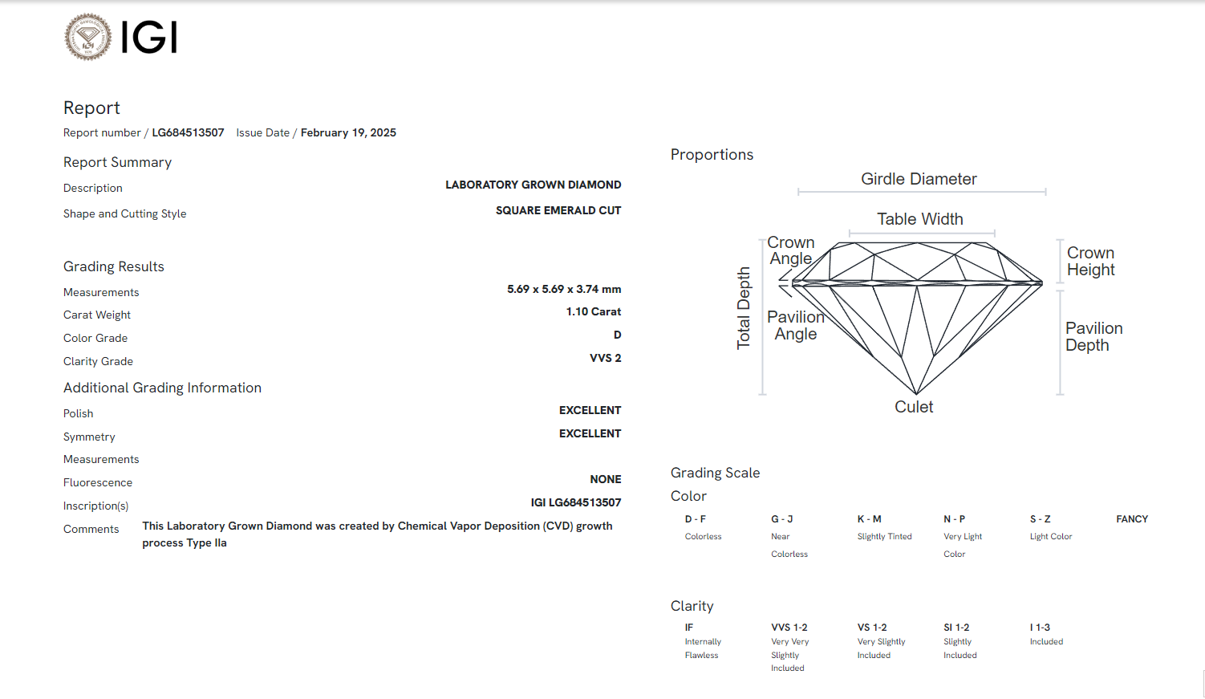Select the D - F color grade heading
This screenshot has width=1205, height=699.
pyautogui.click(x=695, y=519)
